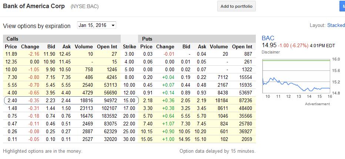This screenshot has height=159, width=345.
Task: Open the BAC ticker link
Action: [268, 38]
